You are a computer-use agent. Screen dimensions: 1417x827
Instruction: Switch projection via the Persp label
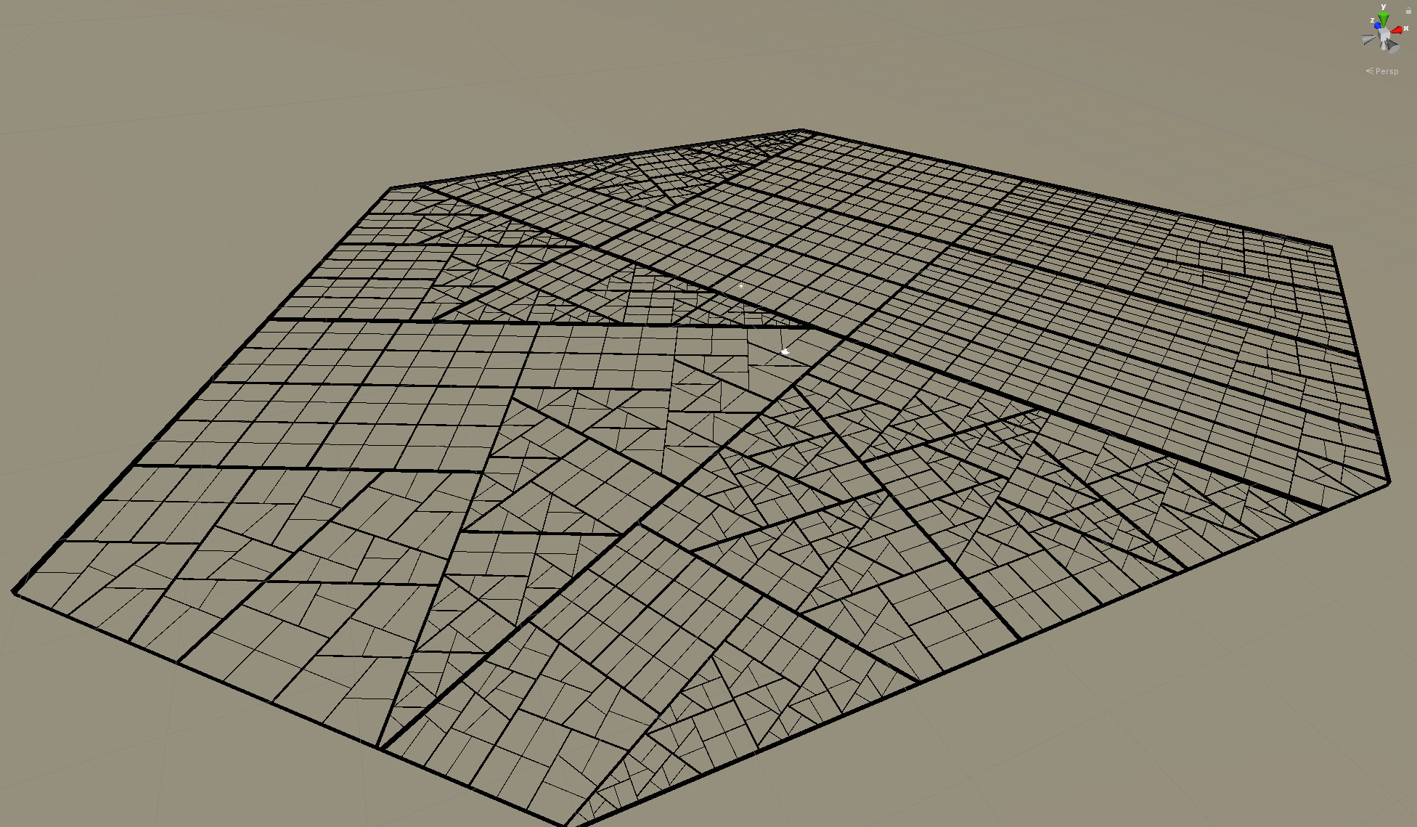click(x=1382, y=71)
